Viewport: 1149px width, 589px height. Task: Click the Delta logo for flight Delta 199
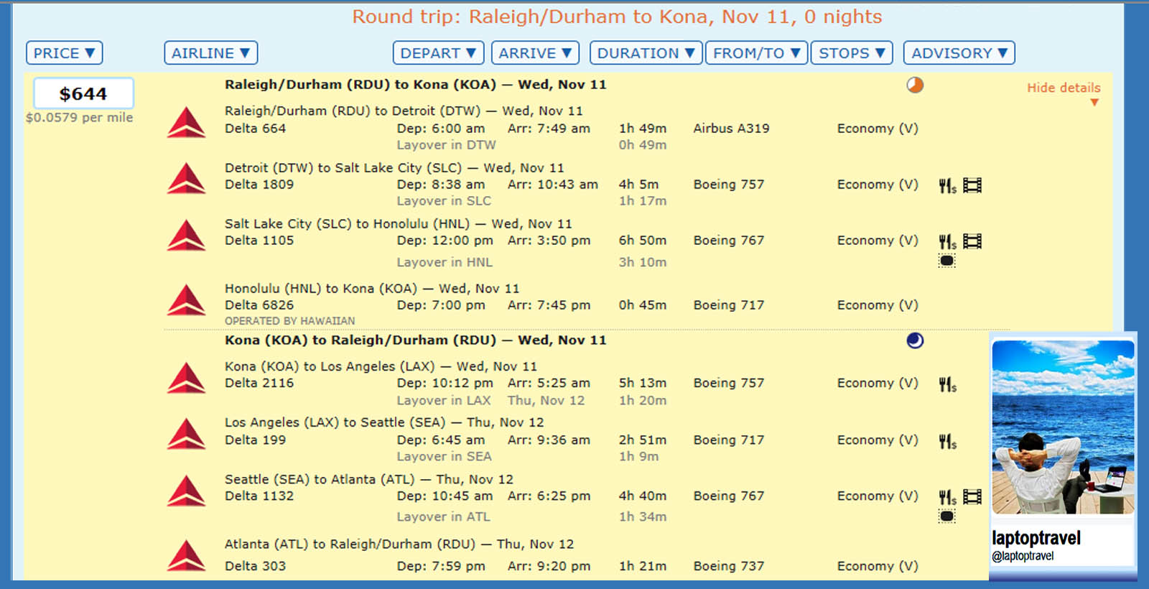[186, 434]
